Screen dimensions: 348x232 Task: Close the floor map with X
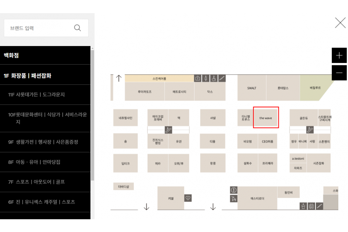340,23
